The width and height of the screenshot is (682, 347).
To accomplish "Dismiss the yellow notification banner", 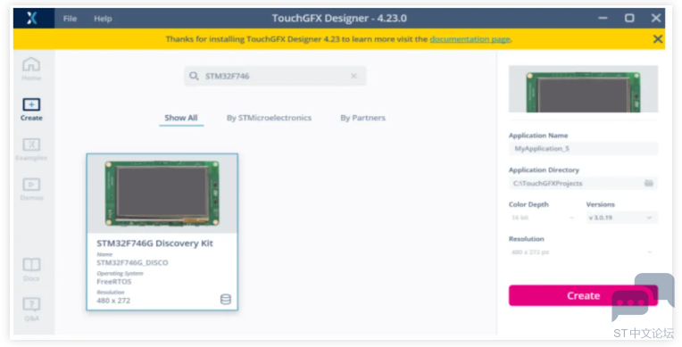I will coord(658,39).
